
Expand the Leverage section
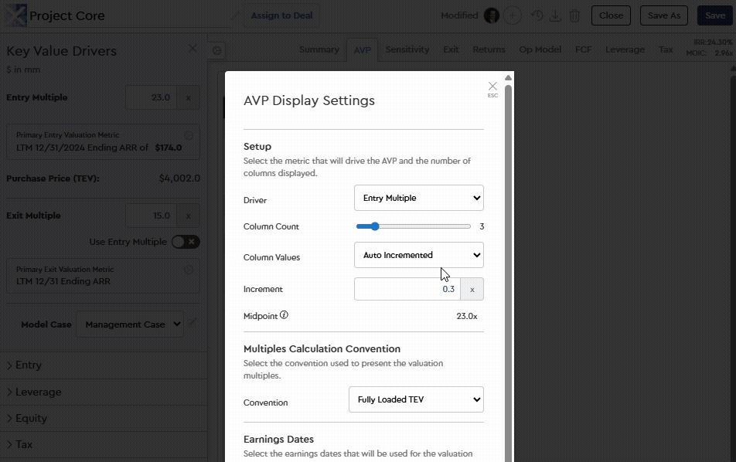pos(35,392)
